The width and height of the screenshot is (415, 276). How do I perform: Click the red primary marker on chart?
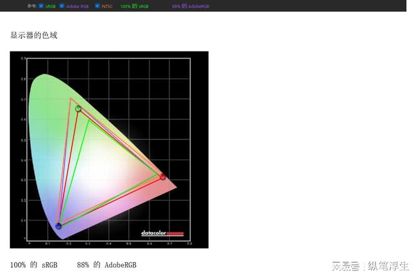tap(163, 177)
